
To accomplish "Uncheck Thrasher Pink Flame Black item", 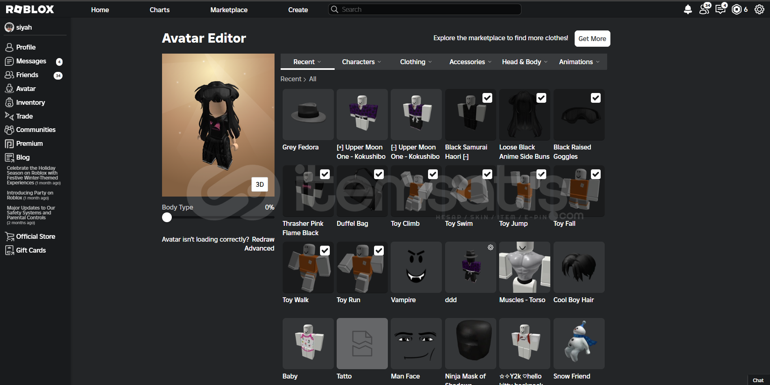I will [325, 174].
